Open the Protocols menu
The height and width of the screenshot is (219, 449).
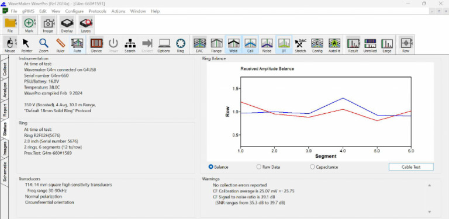click(x=98, y=11)
